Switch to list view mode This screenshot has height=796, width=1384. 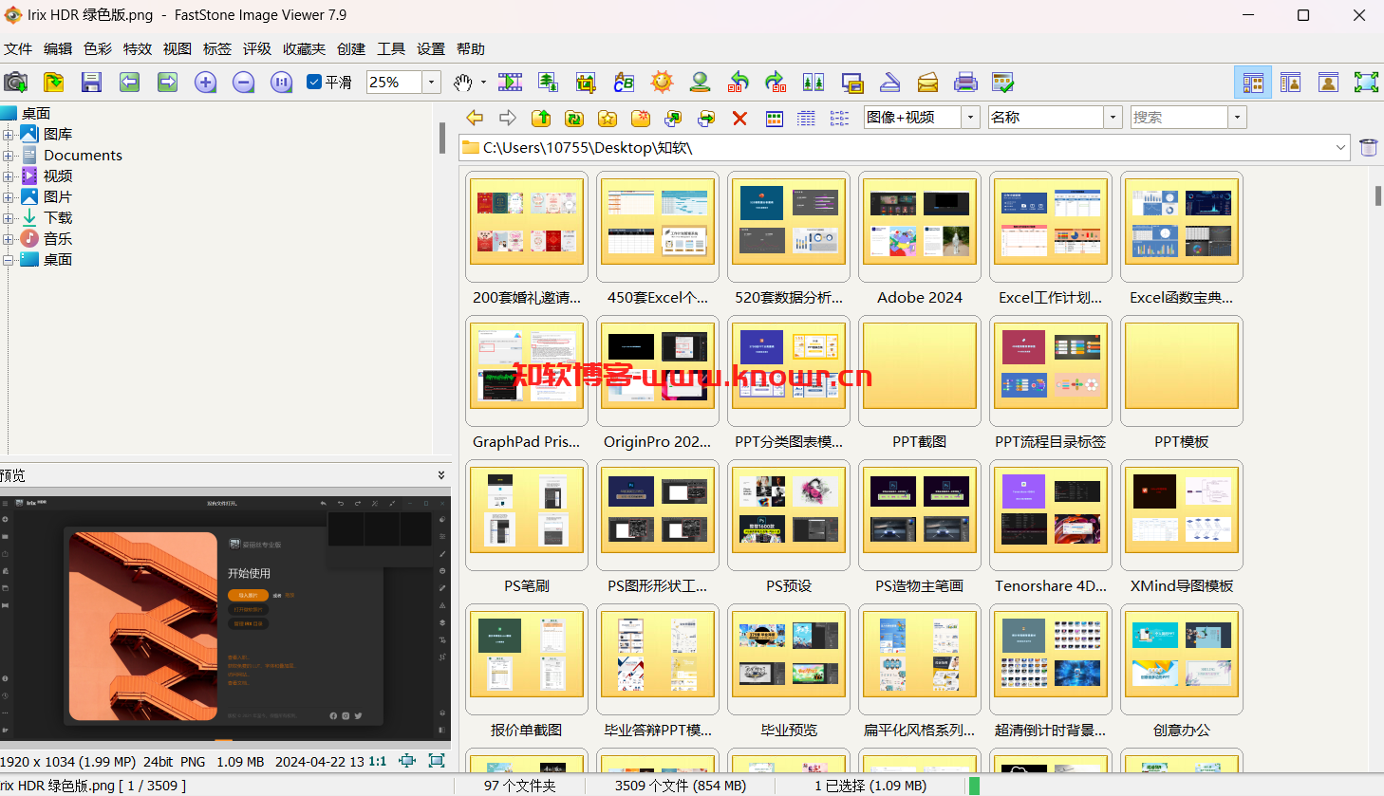tap(839, 118)
